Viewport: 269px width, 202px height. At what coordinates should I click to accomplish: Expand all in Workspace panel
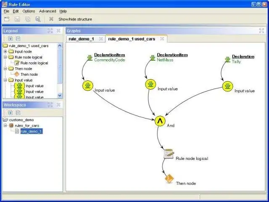[x=11, y=113]
